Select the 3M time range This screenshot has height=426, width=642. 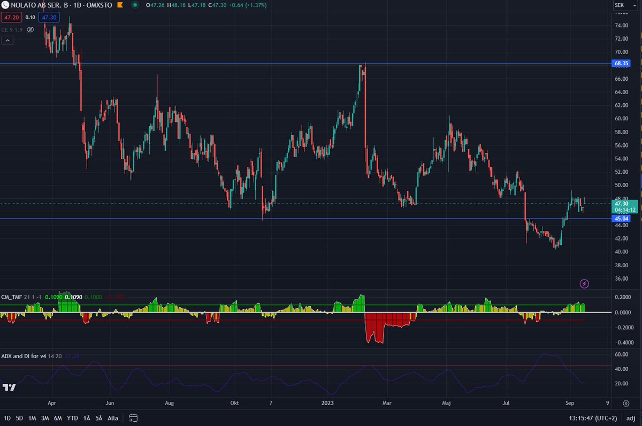(x=46, y=417)
